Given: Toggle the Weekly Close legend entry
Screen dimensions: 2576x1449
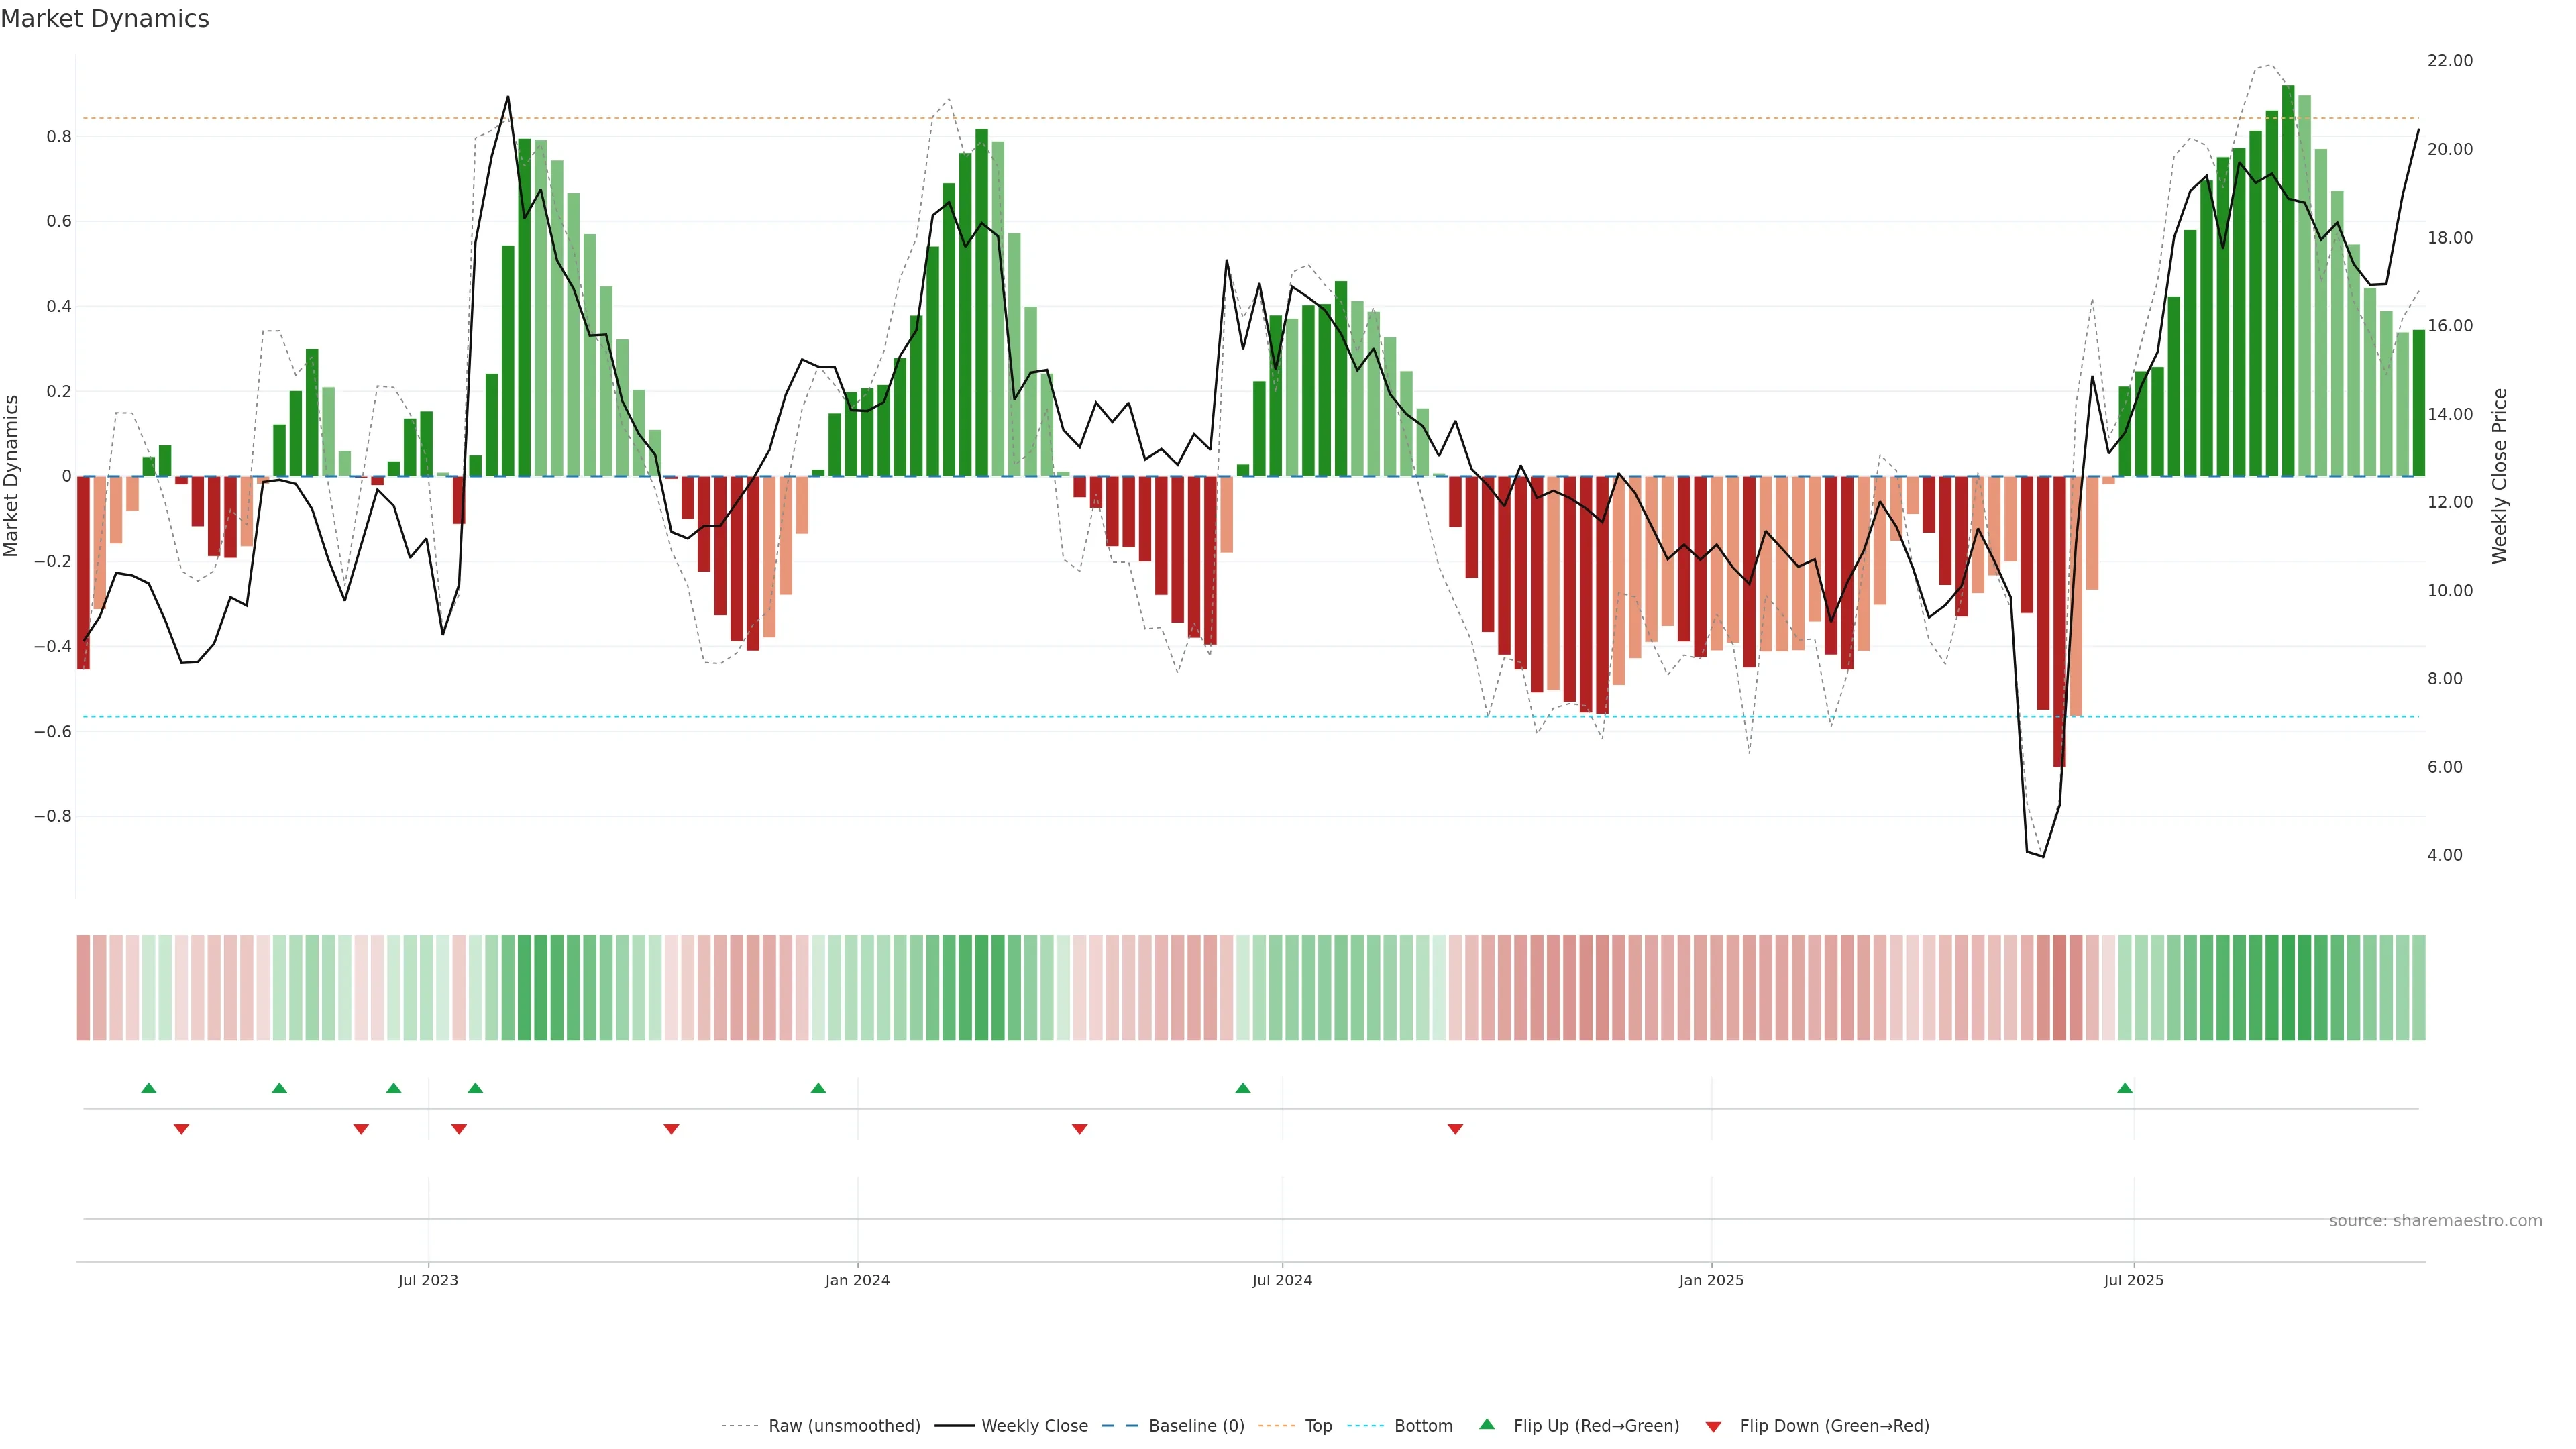Looking at the screenshot, I should (x=1034, y=1426).
